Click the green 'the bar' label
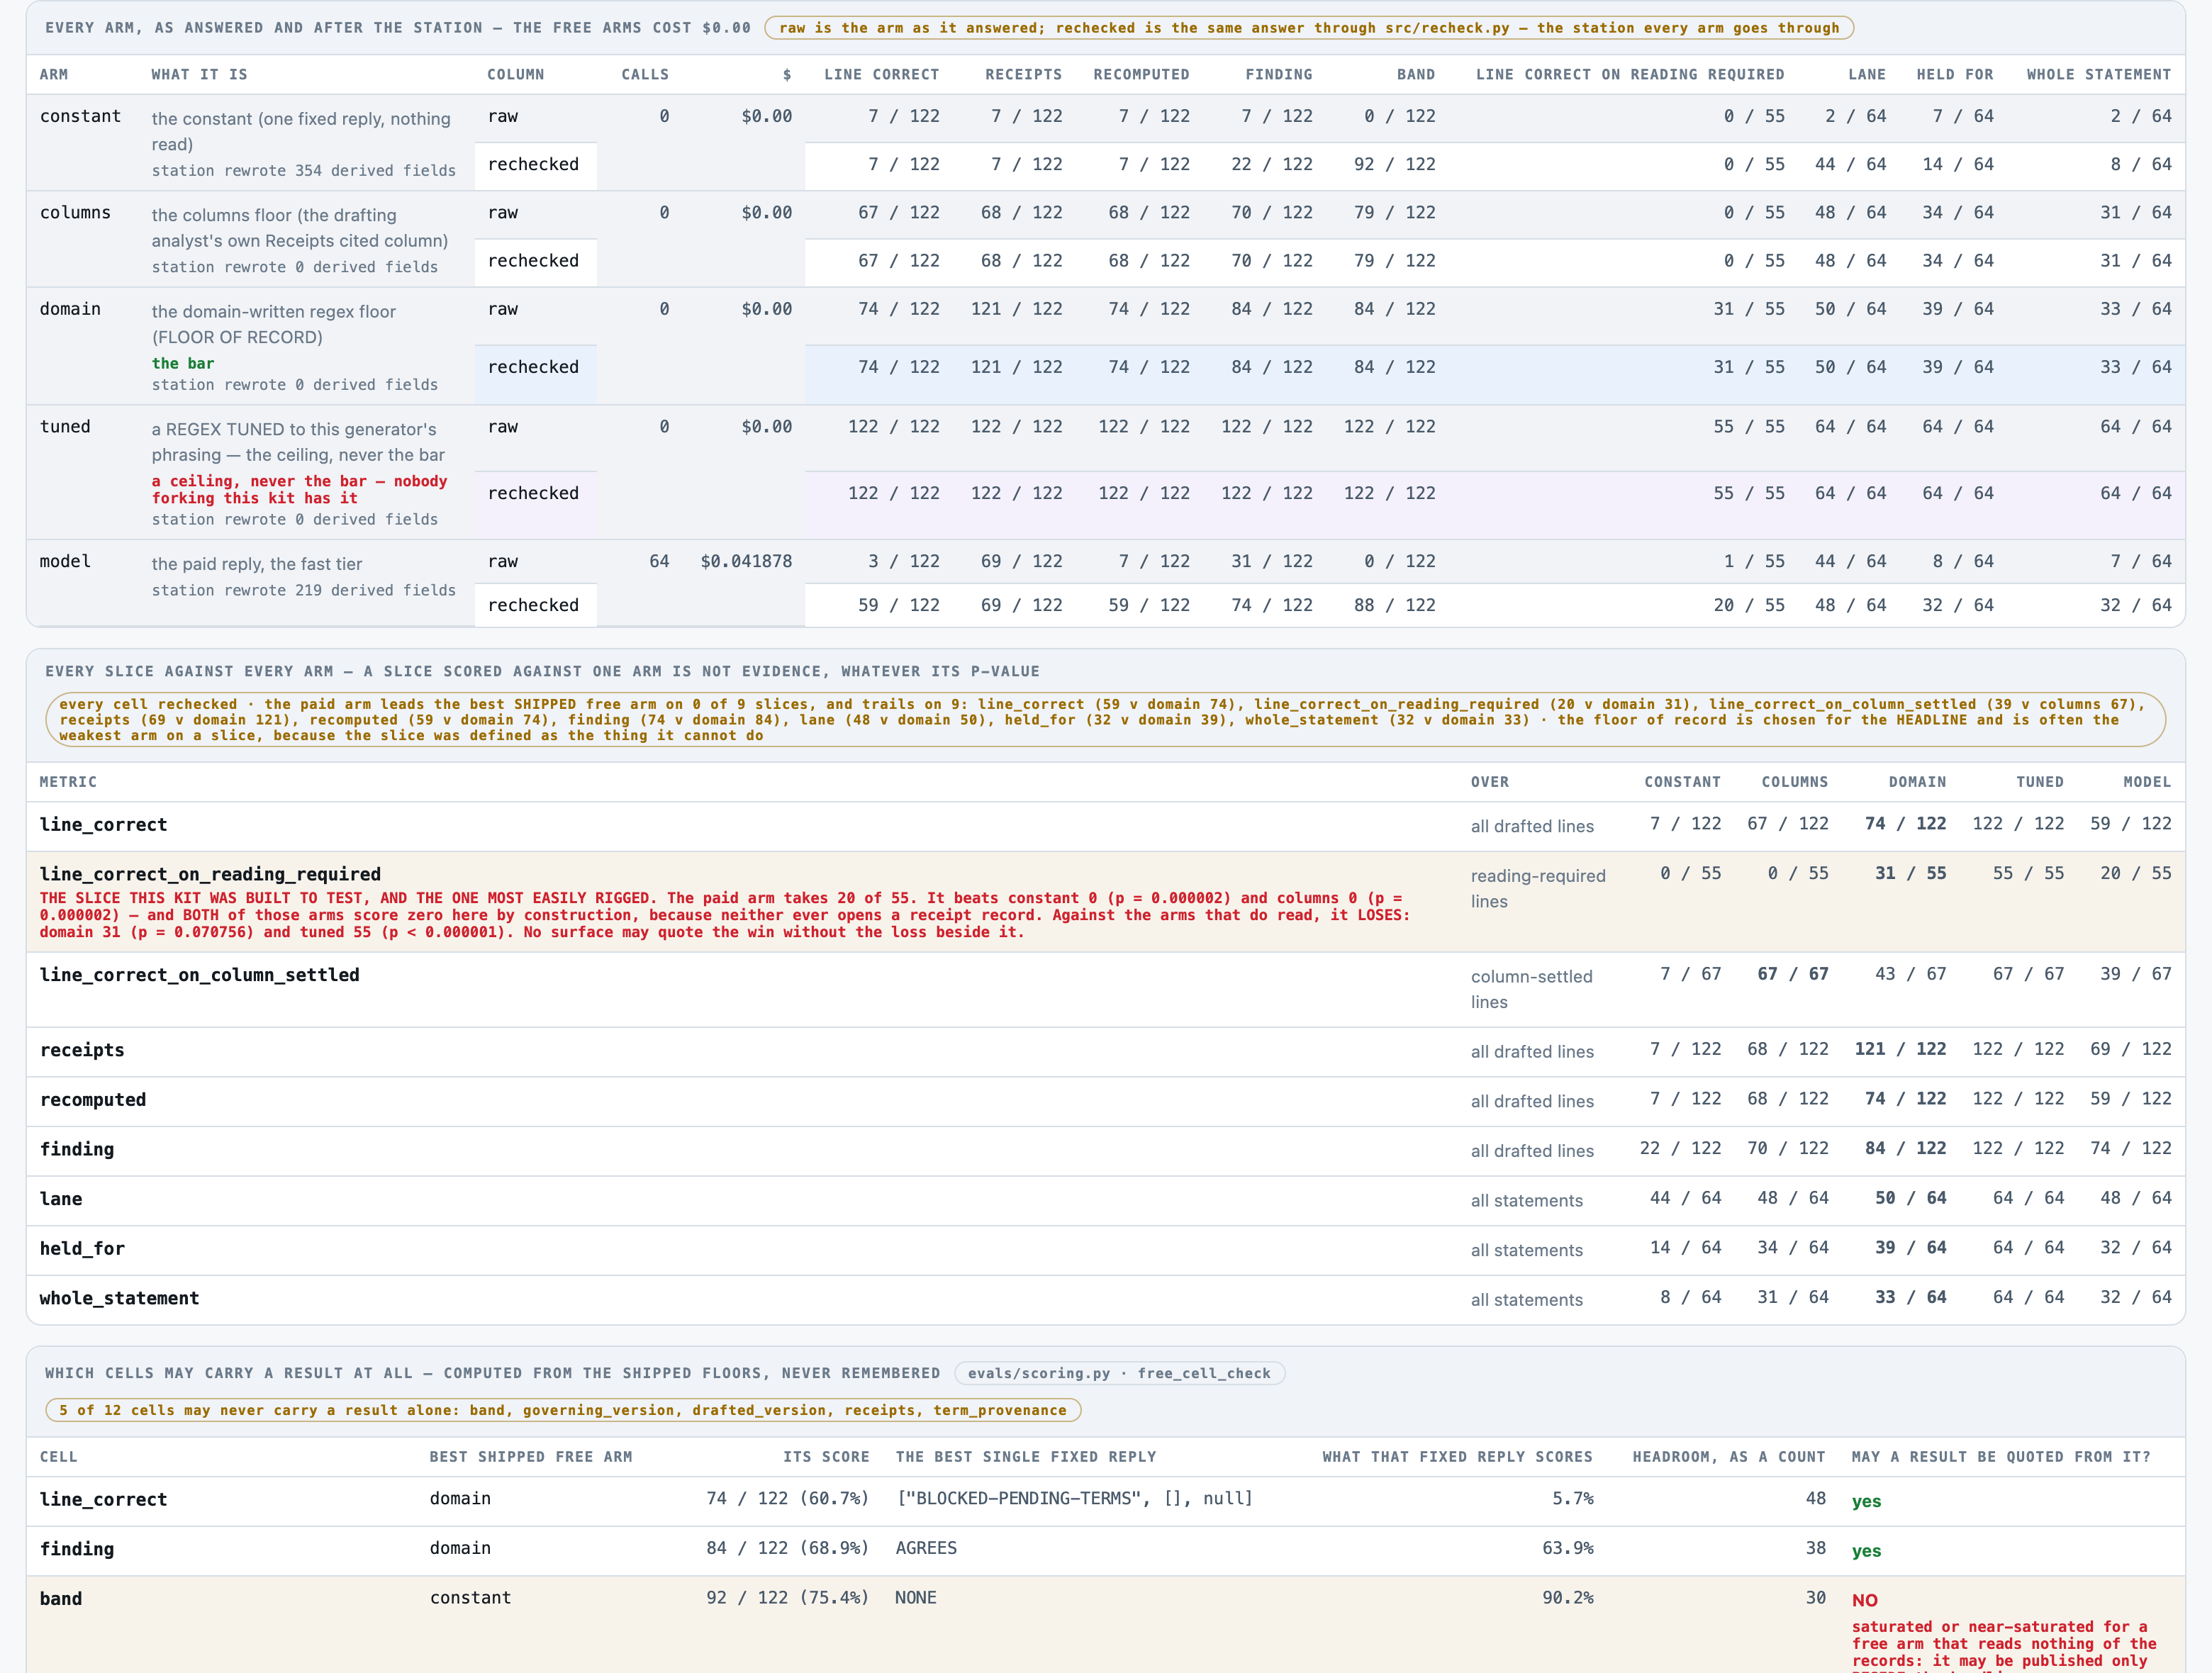This screenshot has height=1673, width=2212. point(183,363)
